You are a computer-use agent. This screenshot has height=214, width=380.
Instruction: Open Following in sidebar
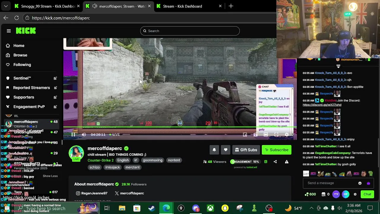(22, 64)
